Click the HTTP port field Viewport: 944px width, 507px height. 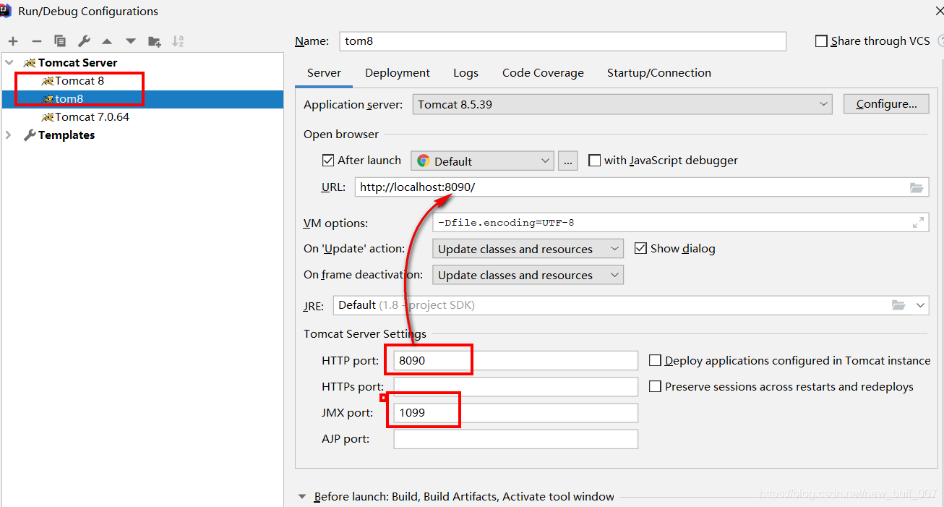click(x=515, y=360)
